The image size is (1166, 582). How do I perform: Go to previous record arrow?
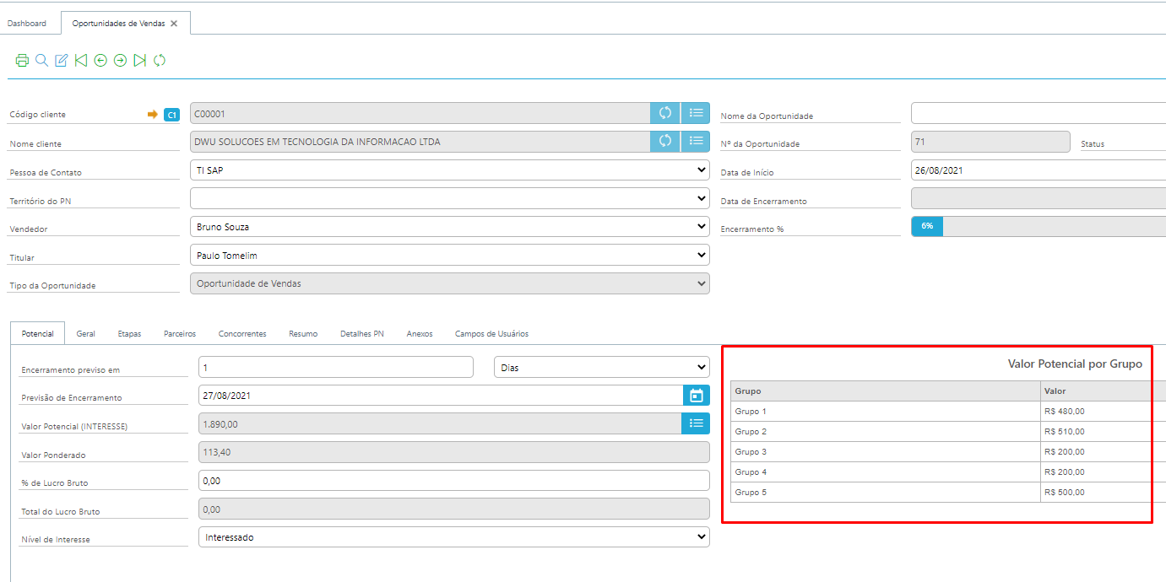tap(100, 61)
